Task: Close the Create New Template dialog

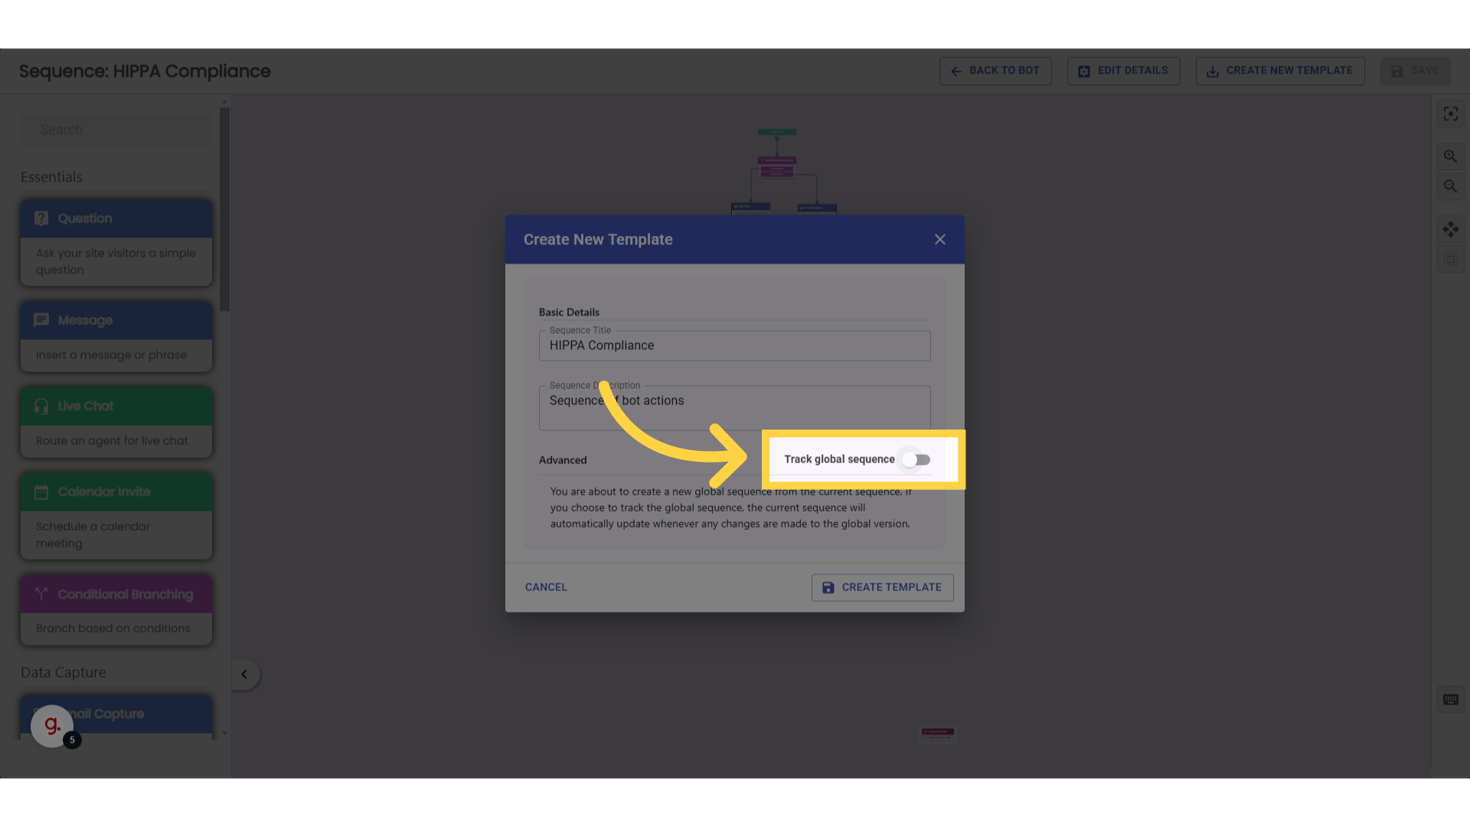Action: coord(939,240)
